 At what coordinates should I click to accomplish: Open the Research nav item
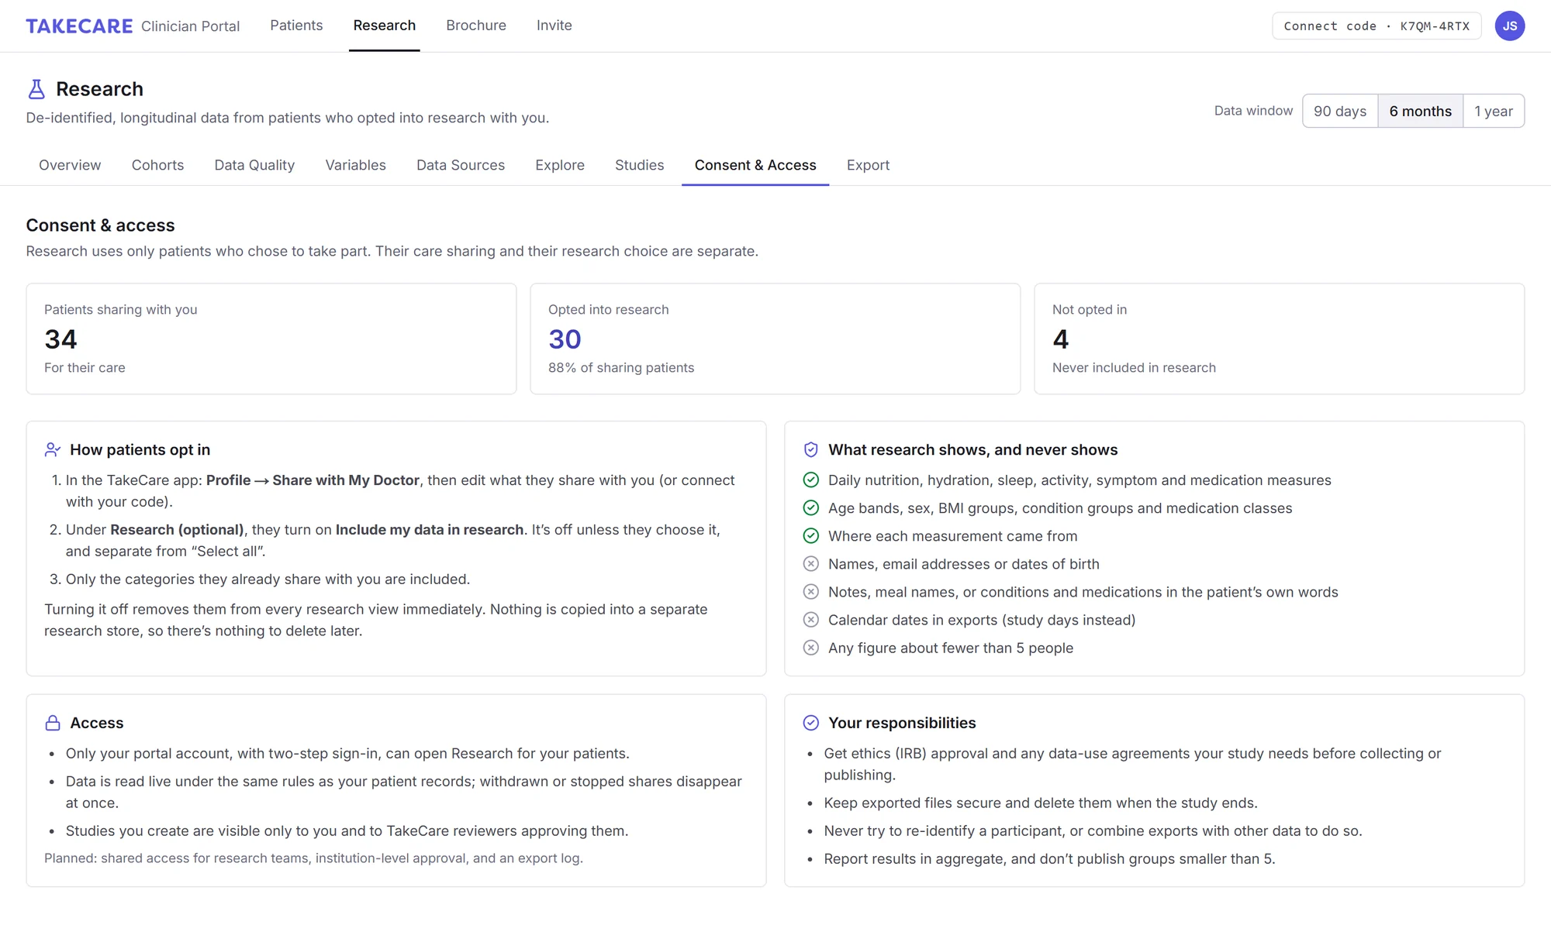click(385, 26)
